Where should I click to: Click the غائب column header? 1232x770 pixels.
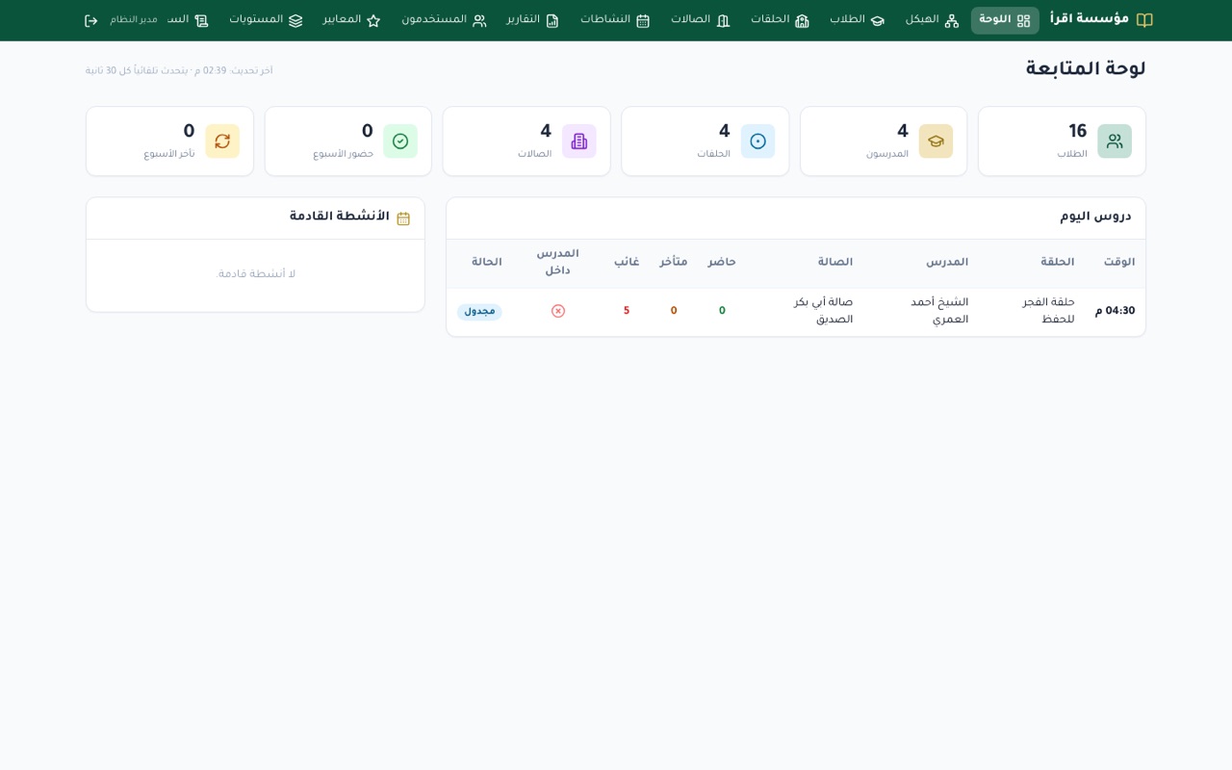(627, 263)
